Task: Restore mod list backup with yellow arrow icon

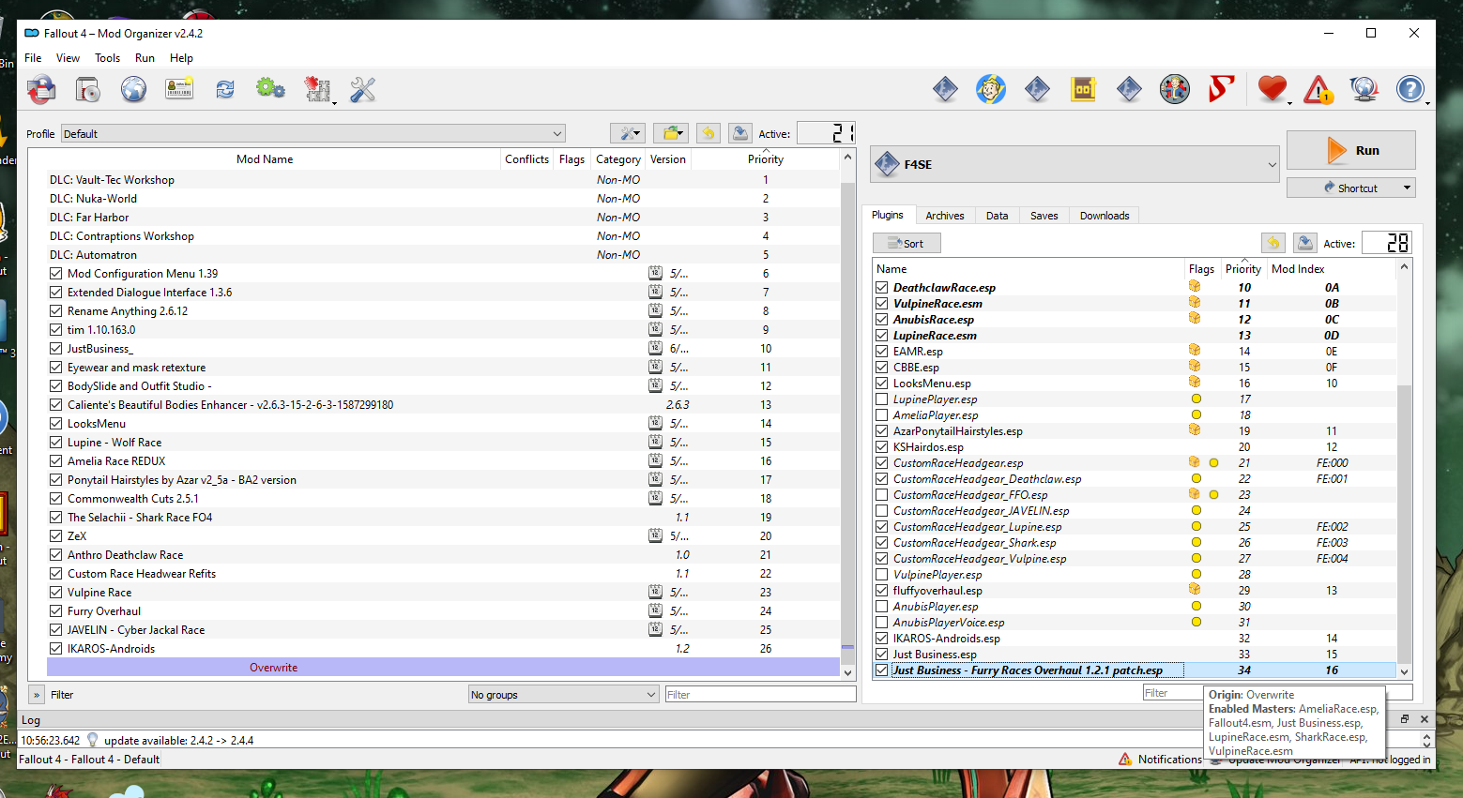Action: (709, 133)
